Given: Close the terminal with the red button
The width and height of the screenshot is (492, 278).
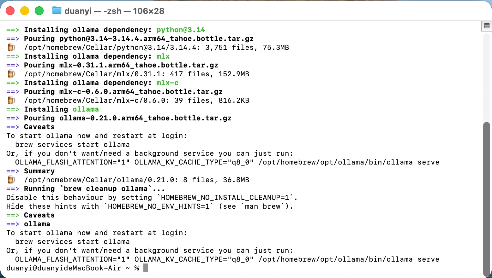Looking at the screenshot, I should tap(10, 11).
